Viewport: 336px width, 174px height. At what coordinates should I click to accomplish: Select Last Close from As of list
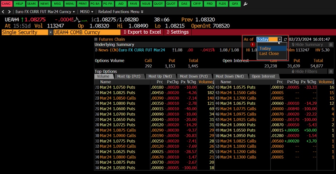coord(269,54)
